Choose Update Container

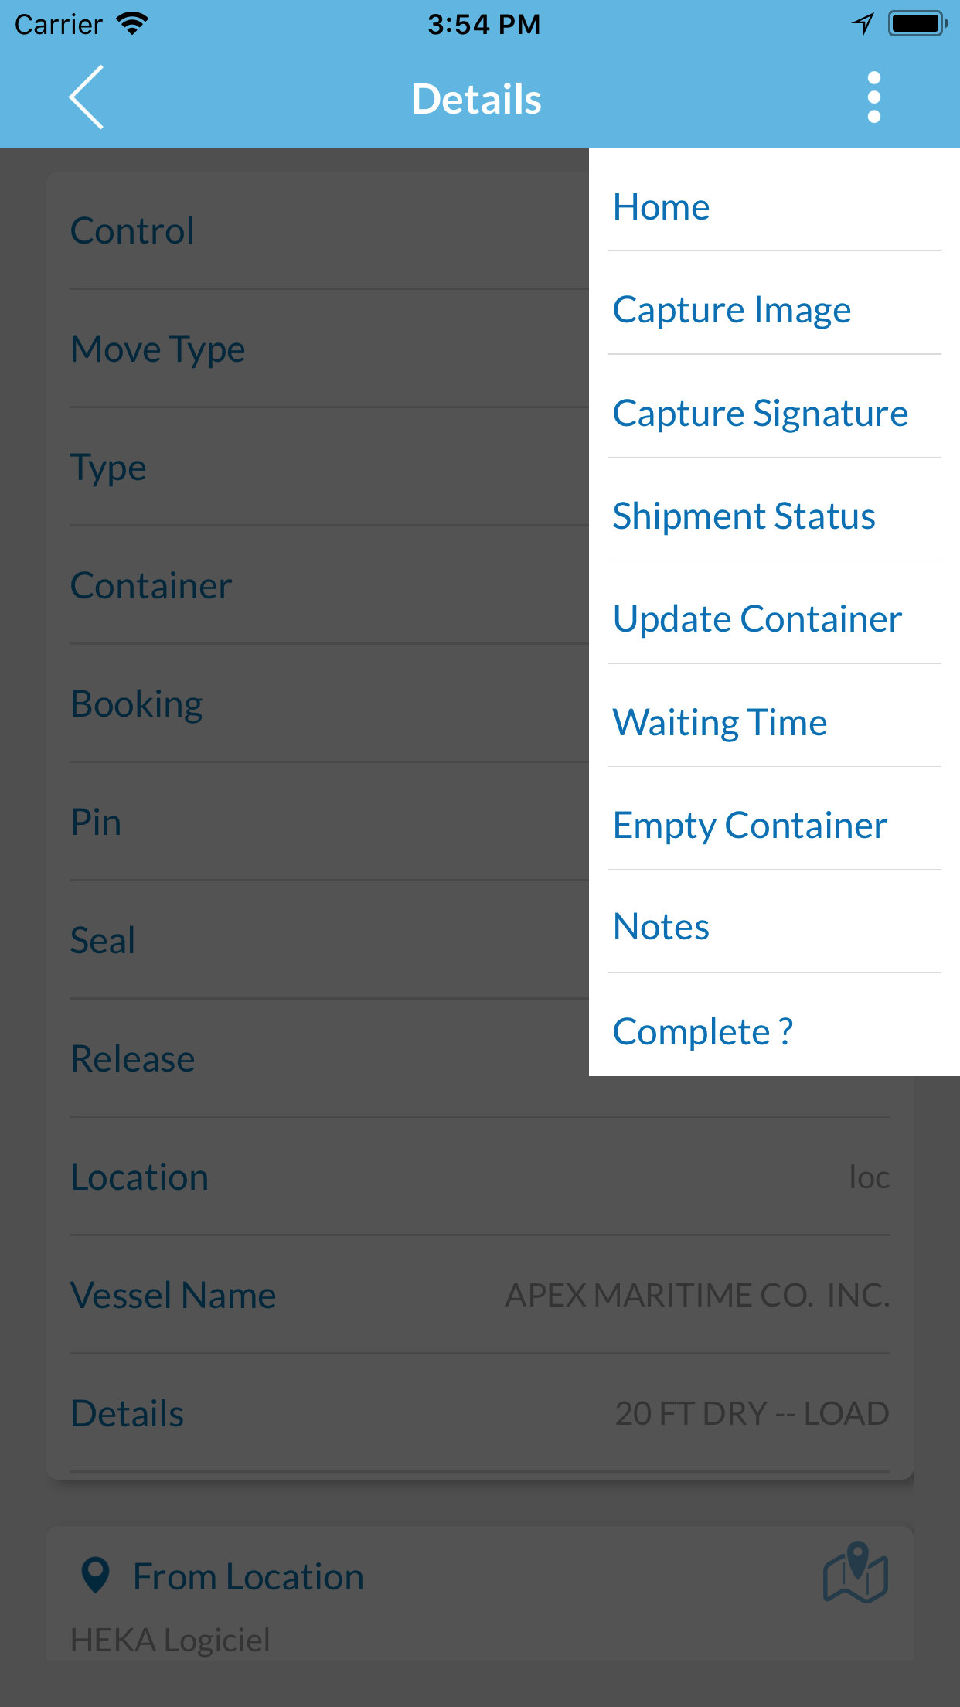[x=757, y=618]
